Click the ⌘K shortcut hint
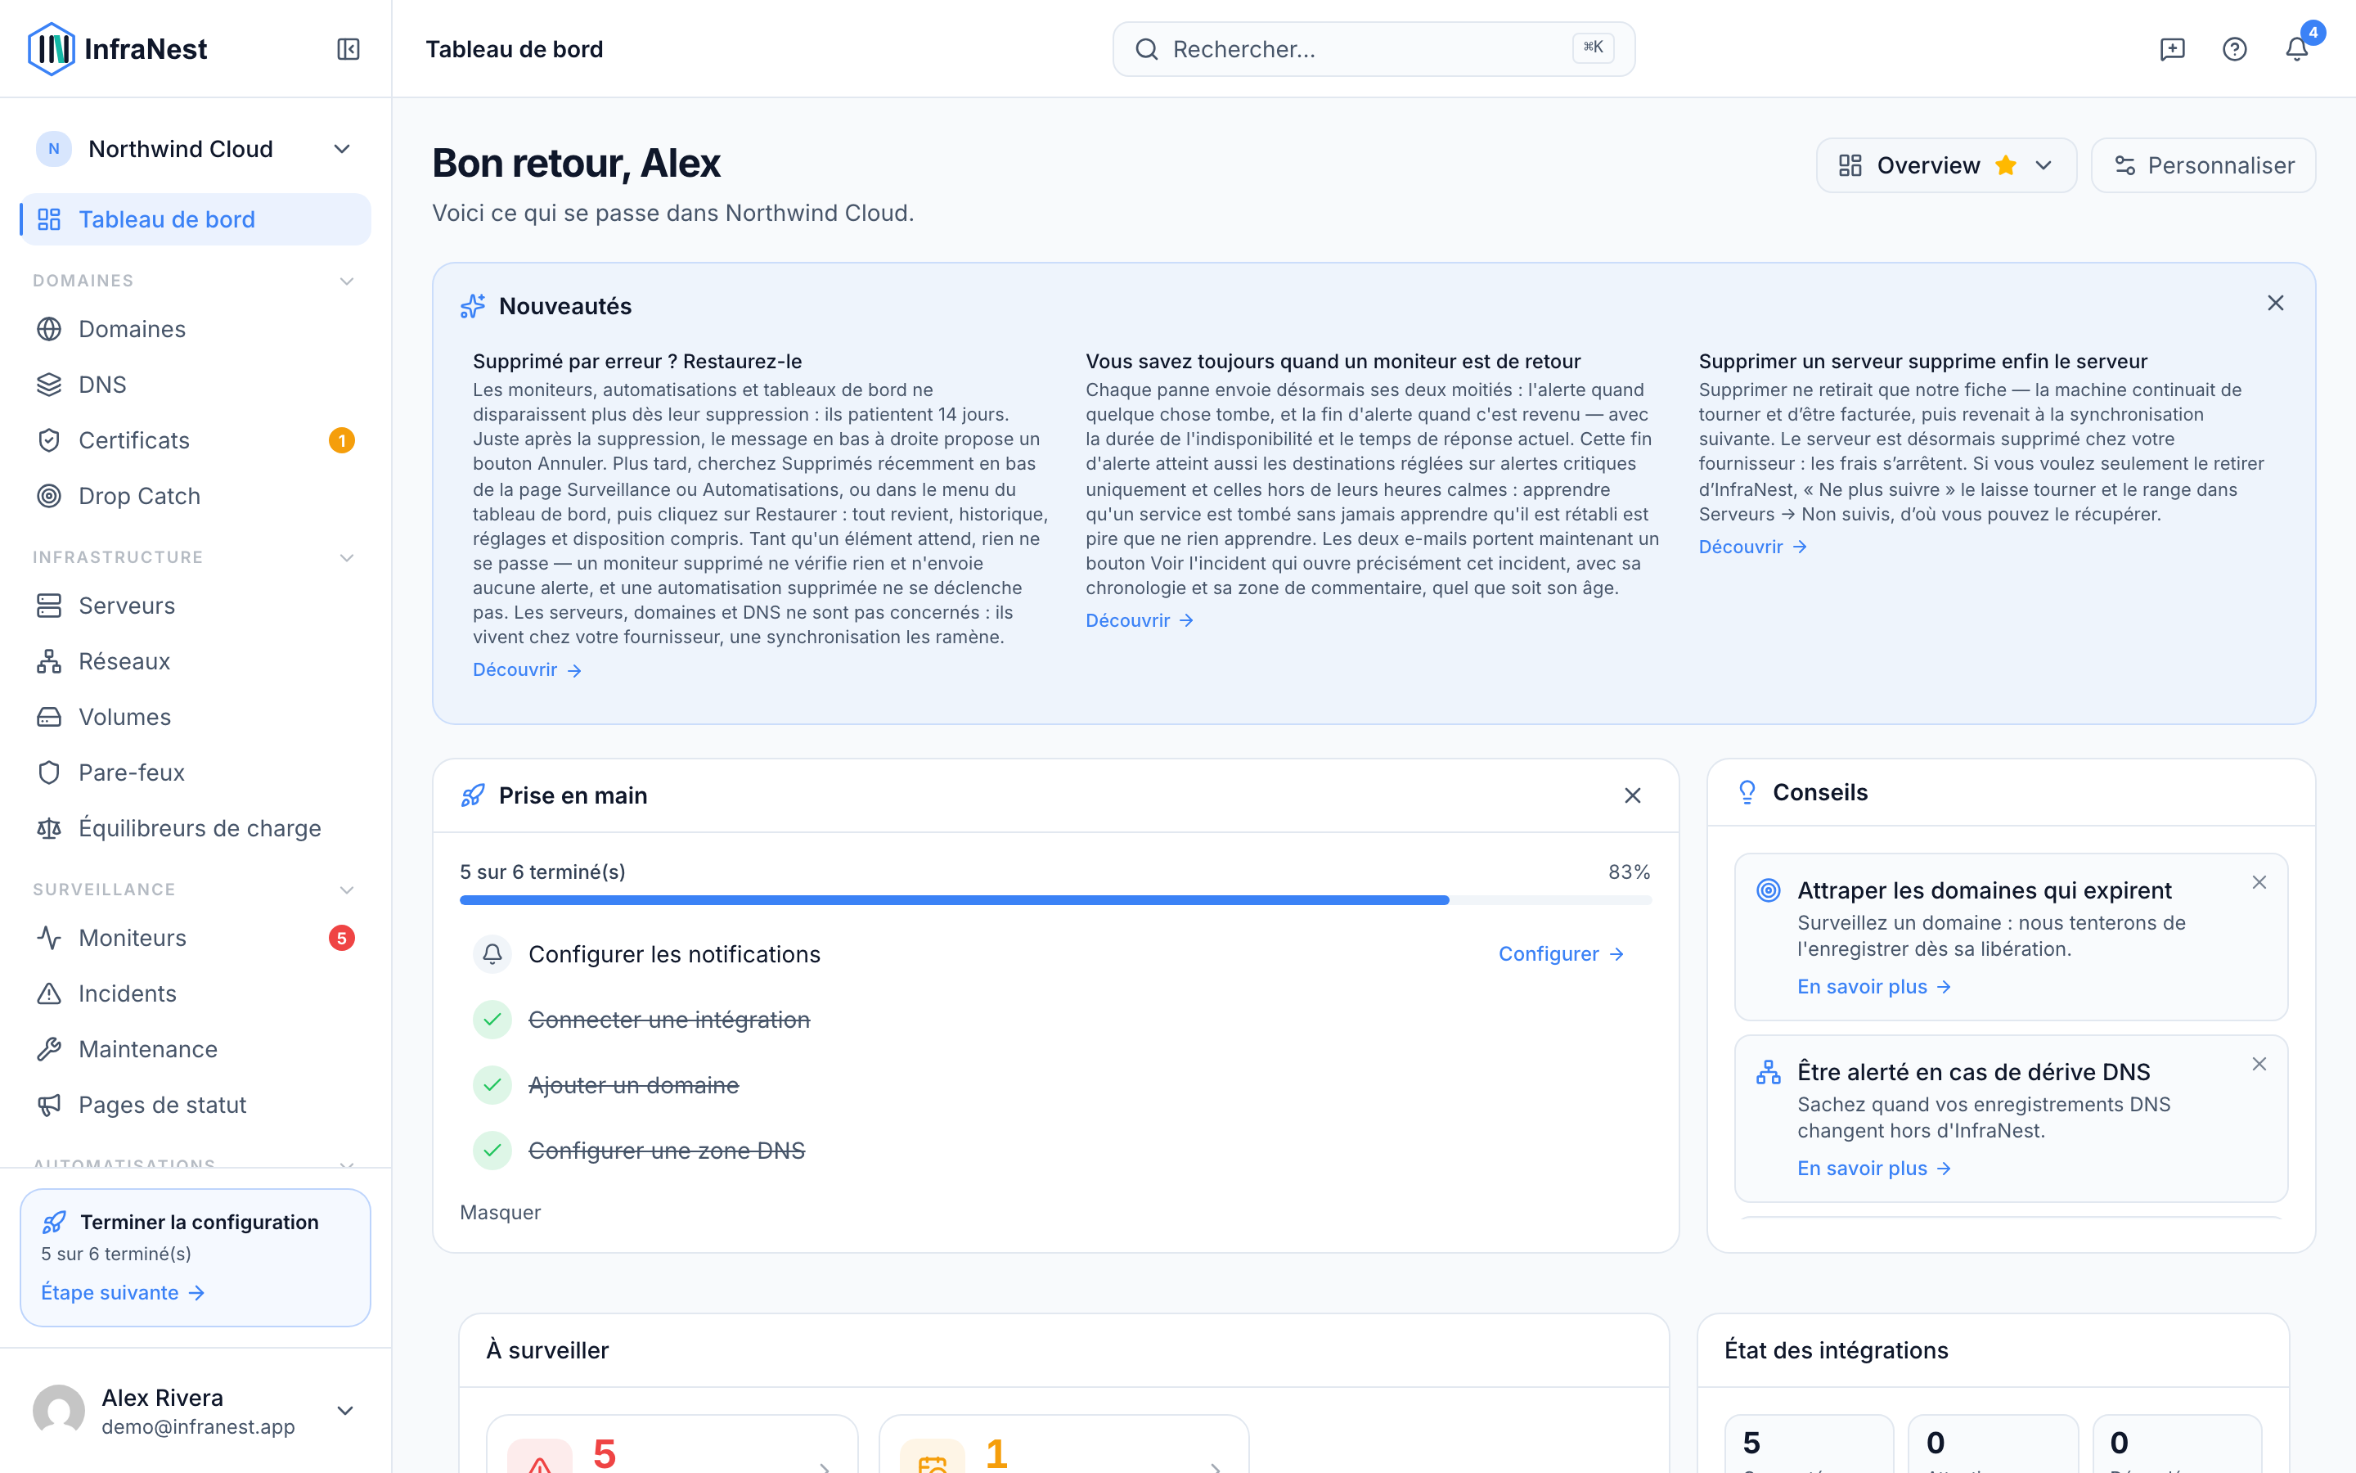2356x1473 pixels. click(1593, 47)
